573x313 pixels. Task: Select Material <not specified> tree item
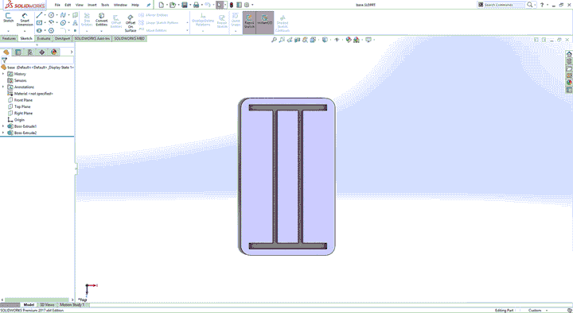[x=30, y=94]
